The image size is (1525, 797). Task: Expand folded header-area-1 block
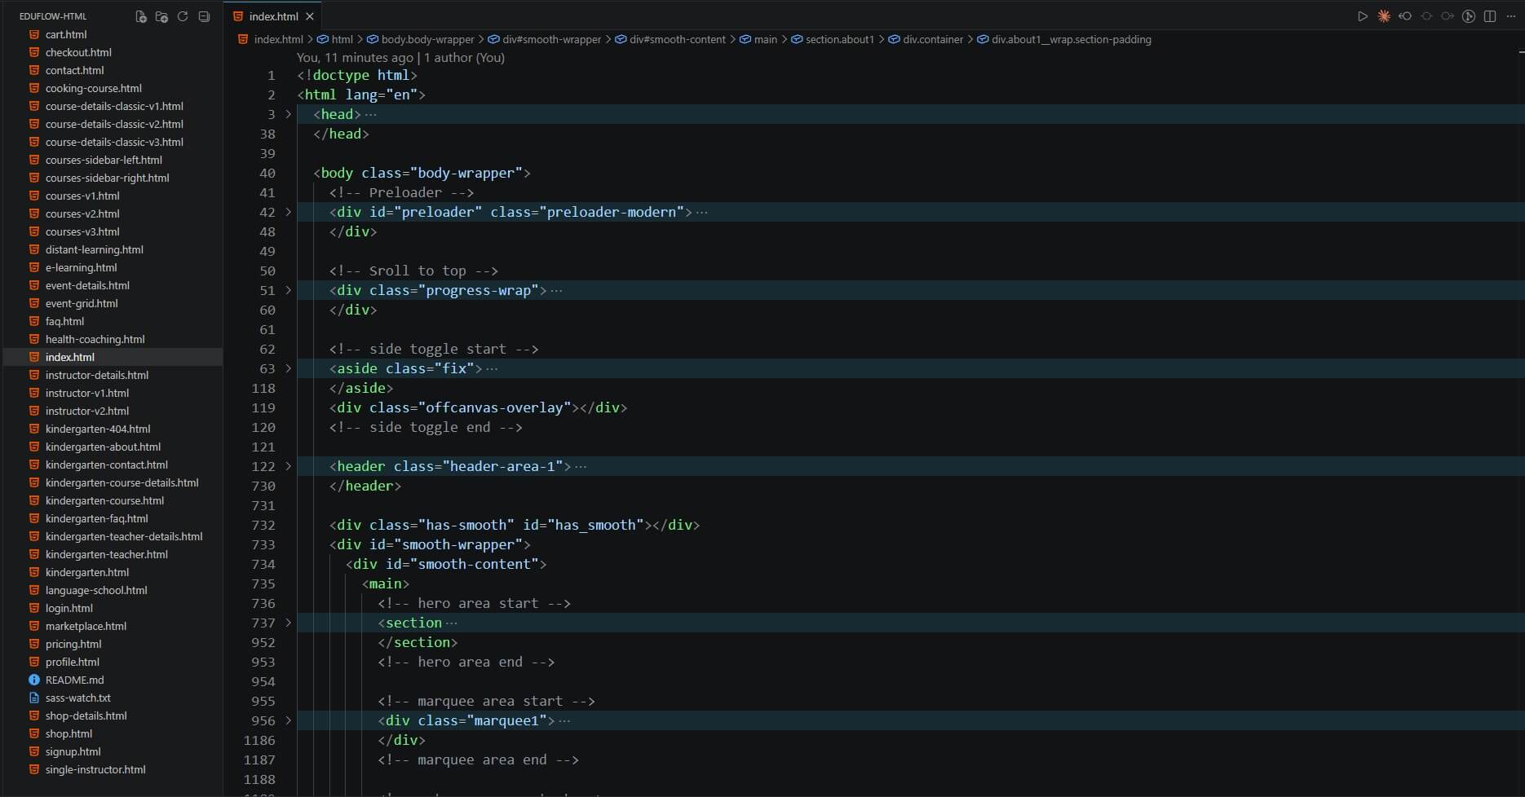click(288, 466)
